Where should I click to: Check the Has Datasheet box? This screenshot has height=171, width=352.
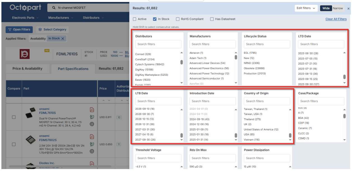tap(212, 19)
